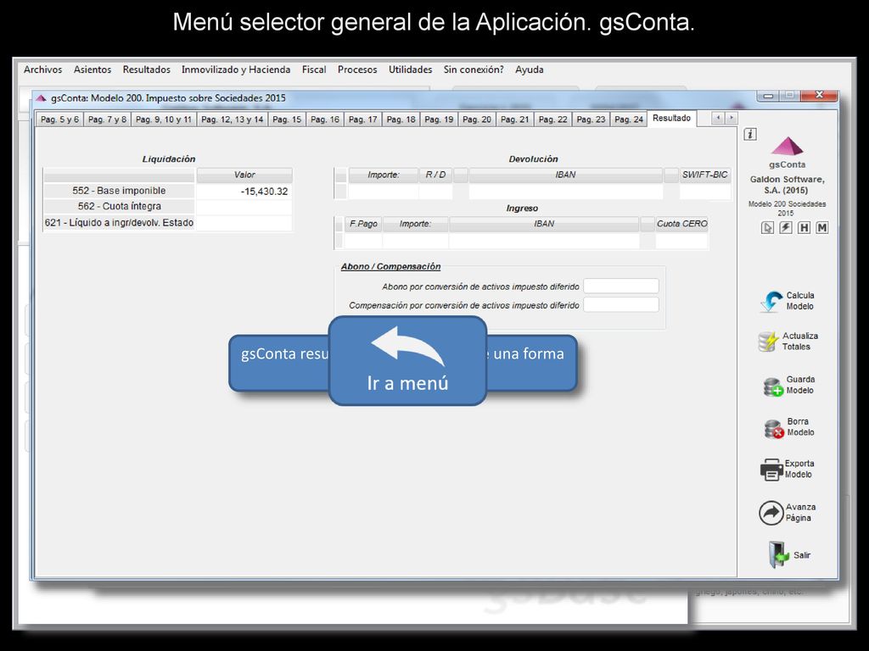Click Ingreso IBAN cell
This screenshot has width=869, height=651.
pyautogui.click(x=544, y=241)
